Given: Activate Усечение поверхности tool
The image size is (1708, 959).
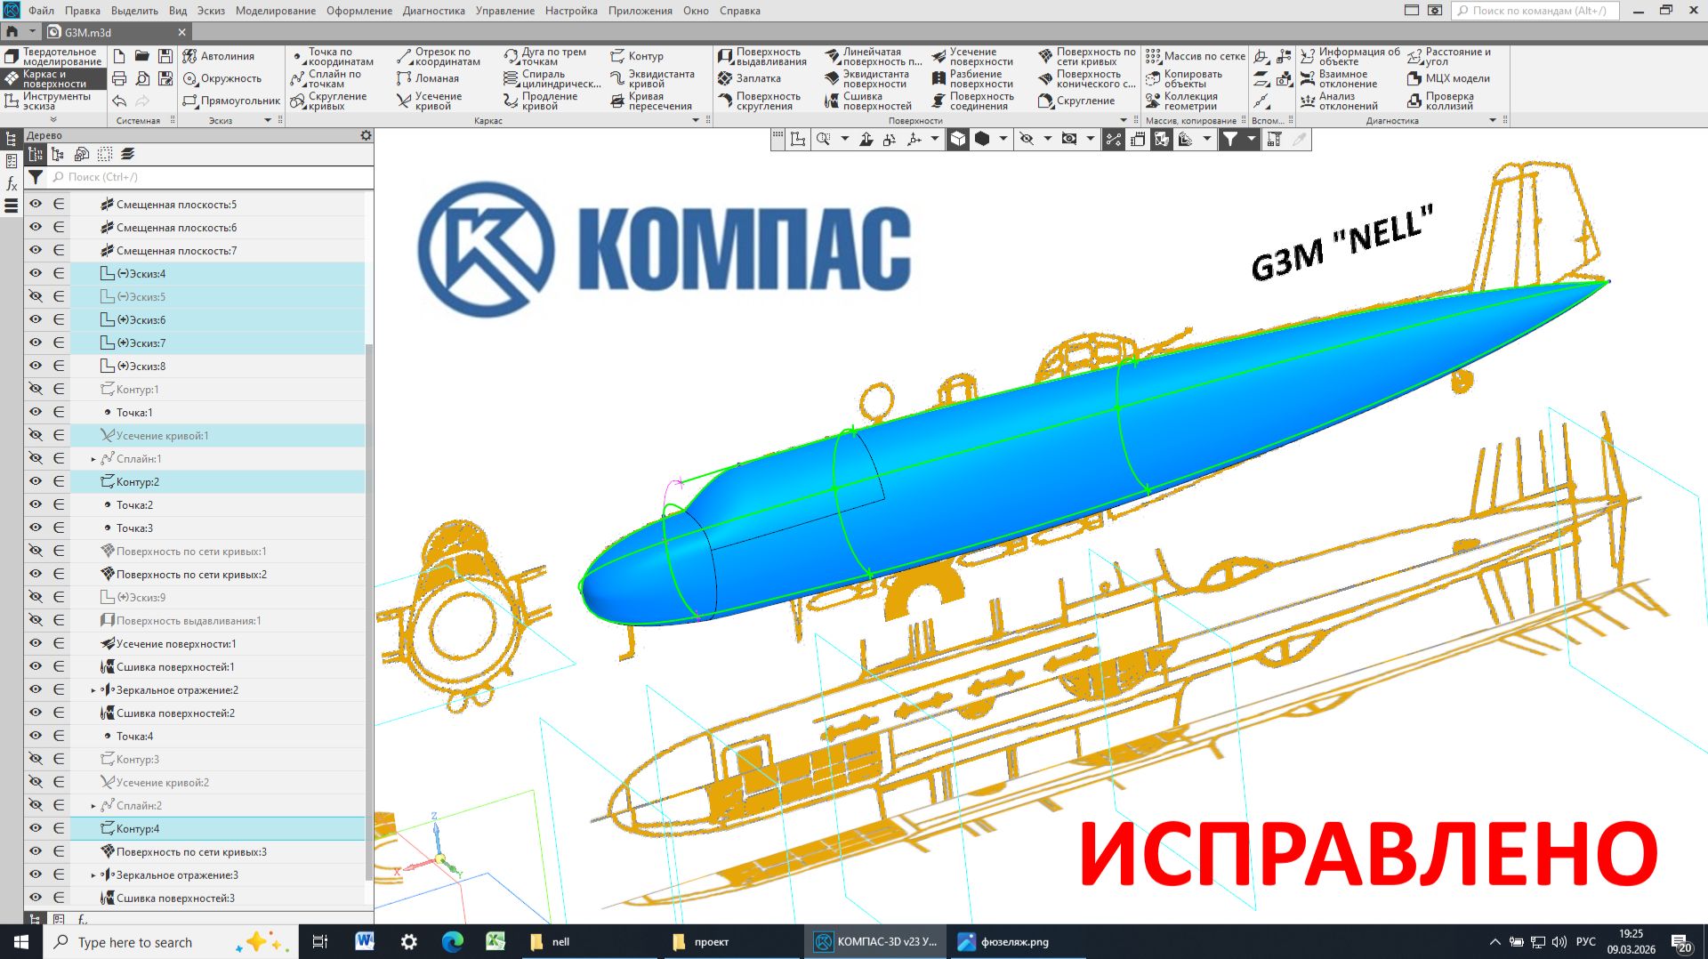Looking at the screenshot, I should click(x=972, y=56).
